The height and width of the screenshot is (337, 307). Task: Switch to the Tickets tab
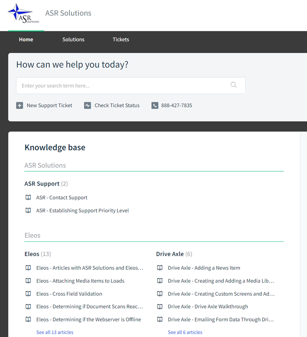[121, 39]
